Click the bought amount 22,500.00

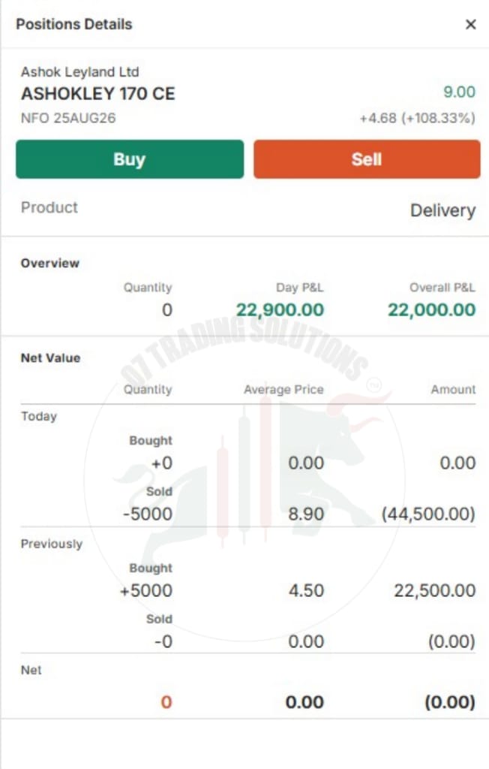(x=434, y=590)
